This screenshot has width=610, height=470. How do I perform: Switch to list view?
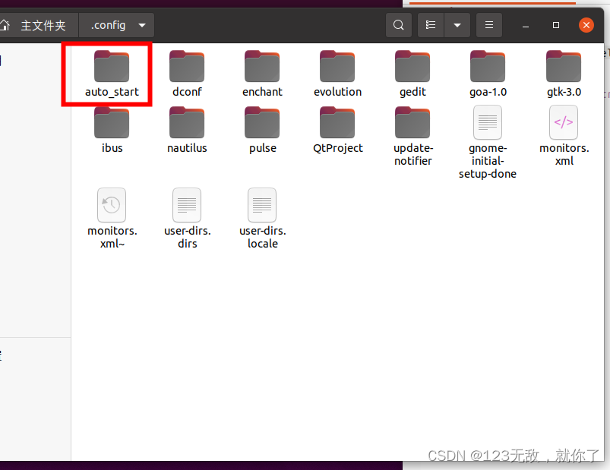pos(431,25)
